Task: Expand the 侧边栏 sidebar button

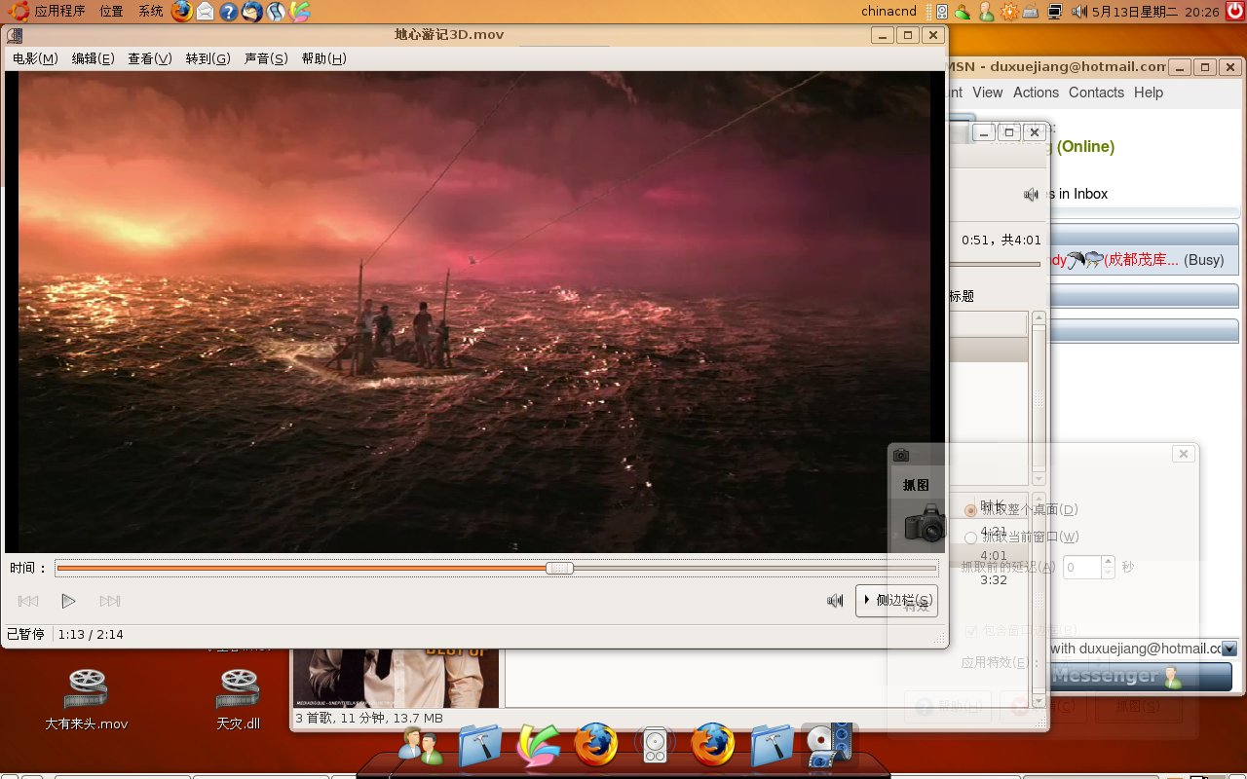Action: pyautogui.click(x=896, y=601)
